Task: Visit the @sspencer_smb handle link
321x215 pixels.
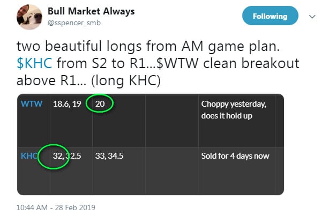Action: pyautogui.click(x=74, y=23)
